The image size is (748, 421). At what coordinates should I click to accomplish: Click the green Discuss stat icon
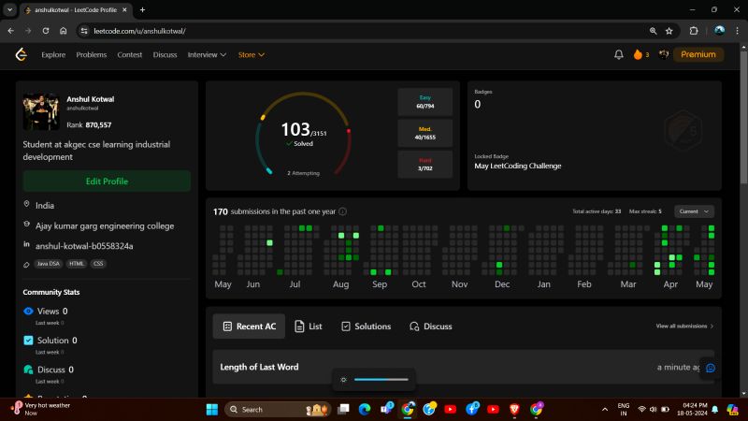tap(28, 370)
